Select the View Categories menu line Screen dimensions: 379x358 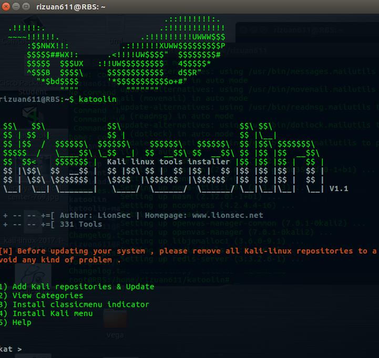(42, 296)
